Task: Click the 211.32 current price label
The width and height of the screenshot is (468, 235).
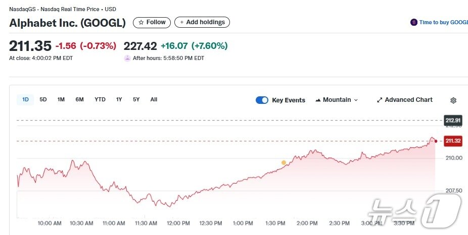Action: (x=453, y=141)
